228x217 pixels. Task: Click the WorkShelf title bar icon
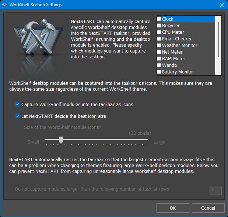(x=4, y=5)
